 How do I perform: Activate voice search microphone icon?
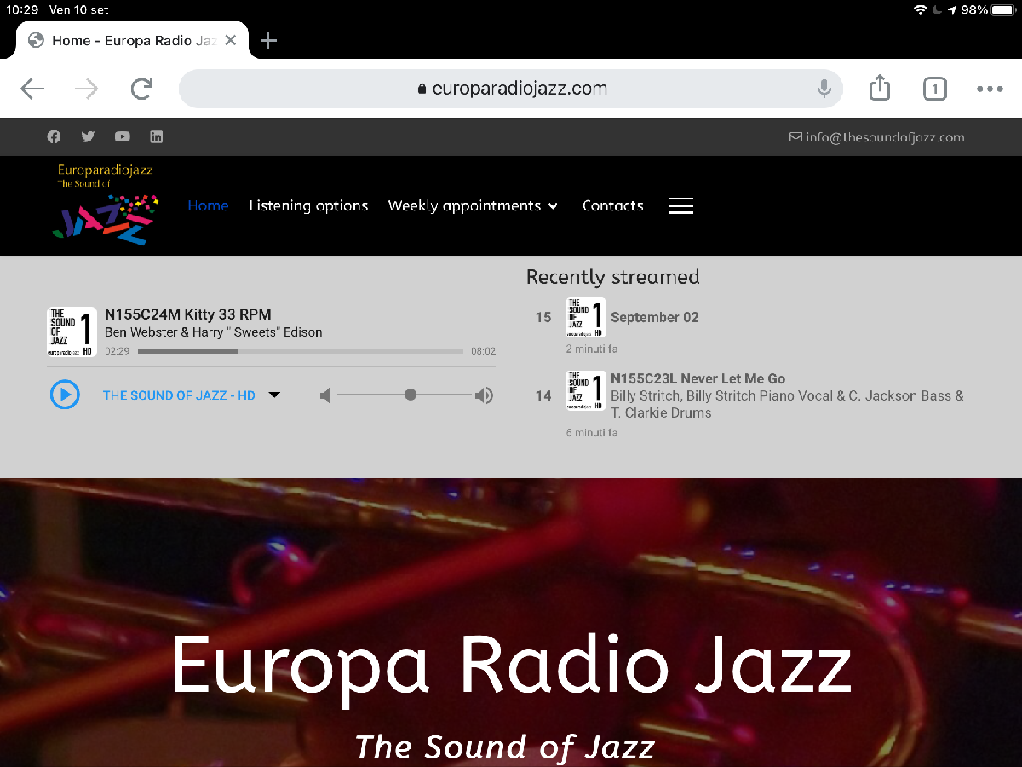[824, 89]
